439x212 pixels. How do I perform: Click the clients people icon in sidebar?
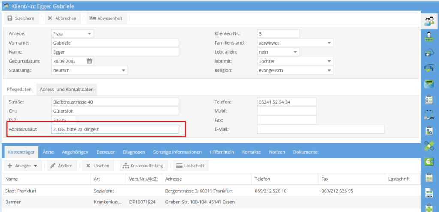pyautogui.click(x=429, y=20)
